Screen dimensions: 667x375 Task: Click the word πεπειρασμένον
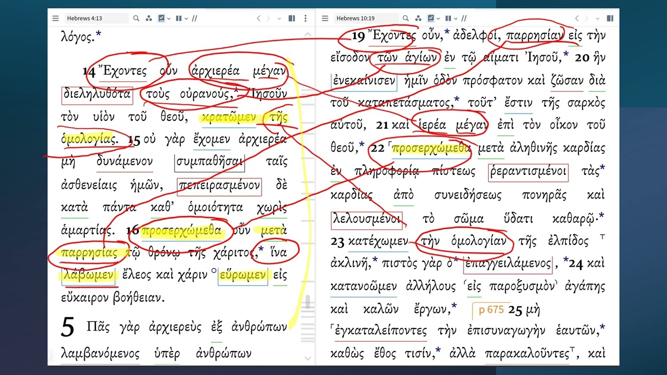(219, 186)
